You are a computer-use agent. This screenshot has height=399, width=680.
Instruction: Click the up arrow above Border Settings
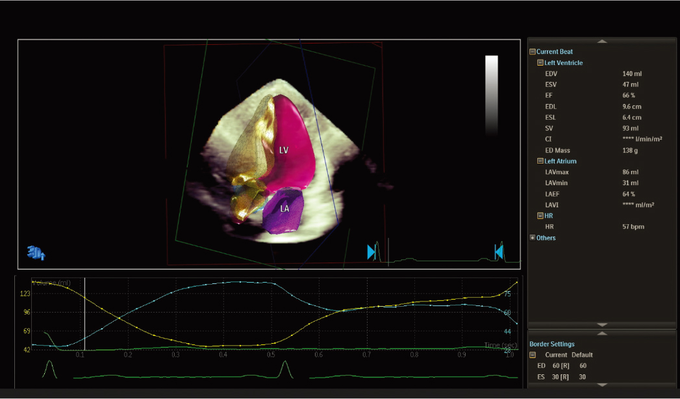click(x=602, y=333)
